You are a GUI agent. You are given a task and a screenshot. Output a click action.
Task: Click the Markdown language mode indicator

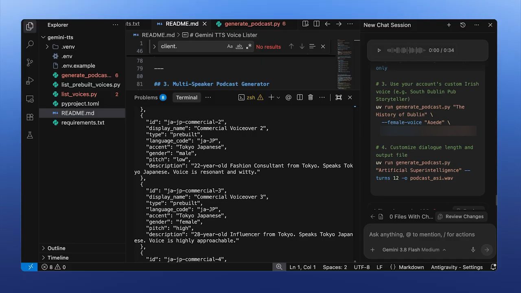(x=411, y=267)
